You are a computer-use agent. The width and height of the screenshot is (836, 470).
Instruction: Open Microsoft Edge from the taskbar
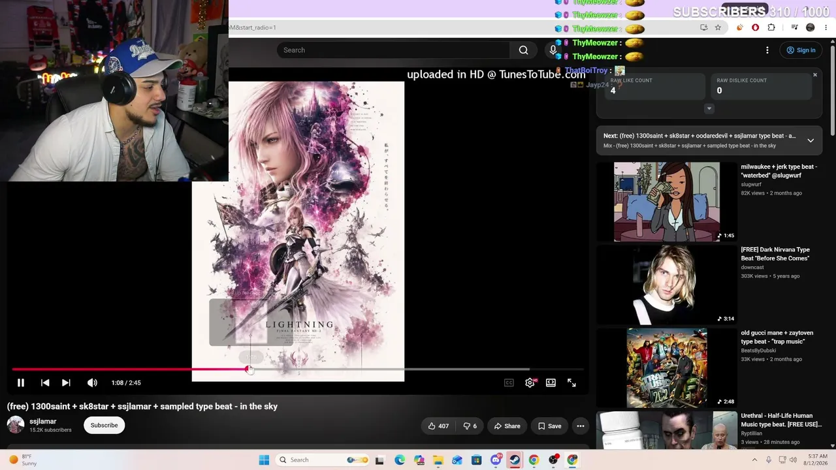tap(400, 460)
